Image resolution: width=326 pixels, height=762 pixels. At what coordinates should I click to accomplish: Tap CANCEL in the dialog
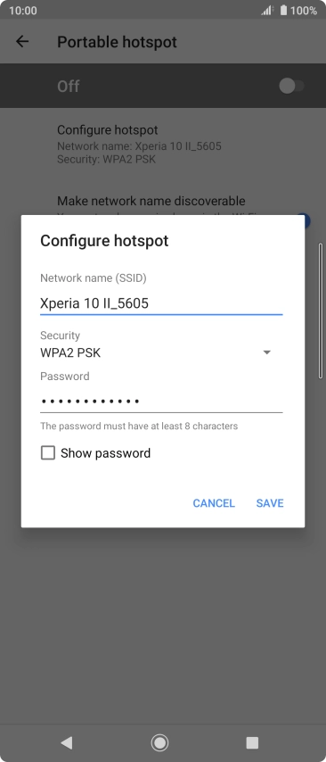(x=214, y=503)
